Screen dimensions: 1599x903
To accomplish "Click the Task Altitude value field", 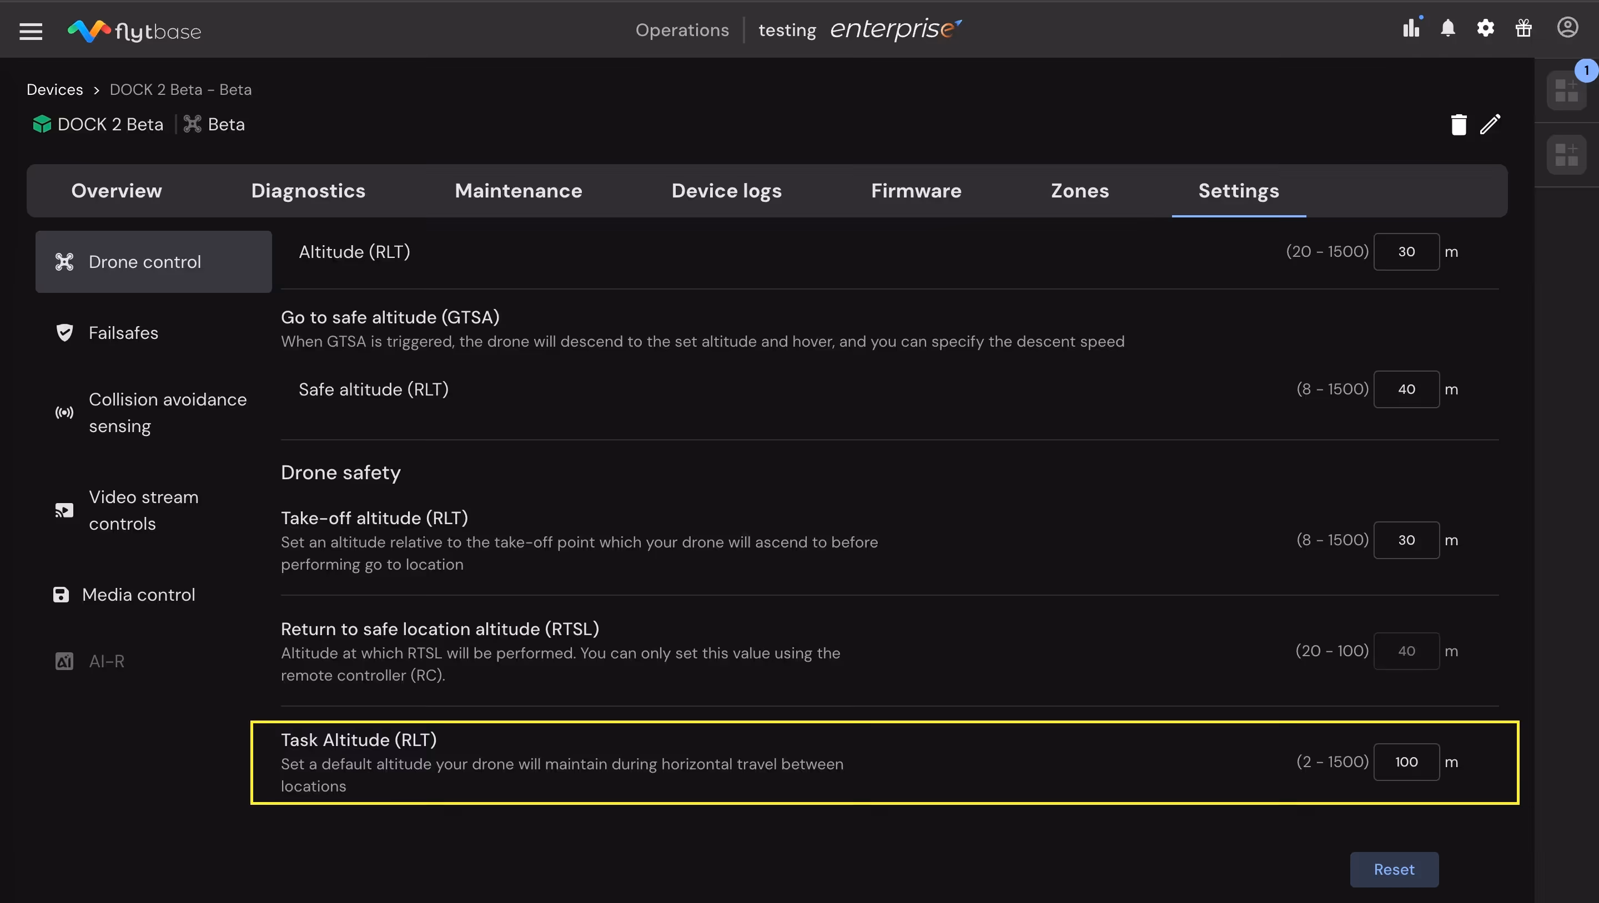I will point(1406,762).
